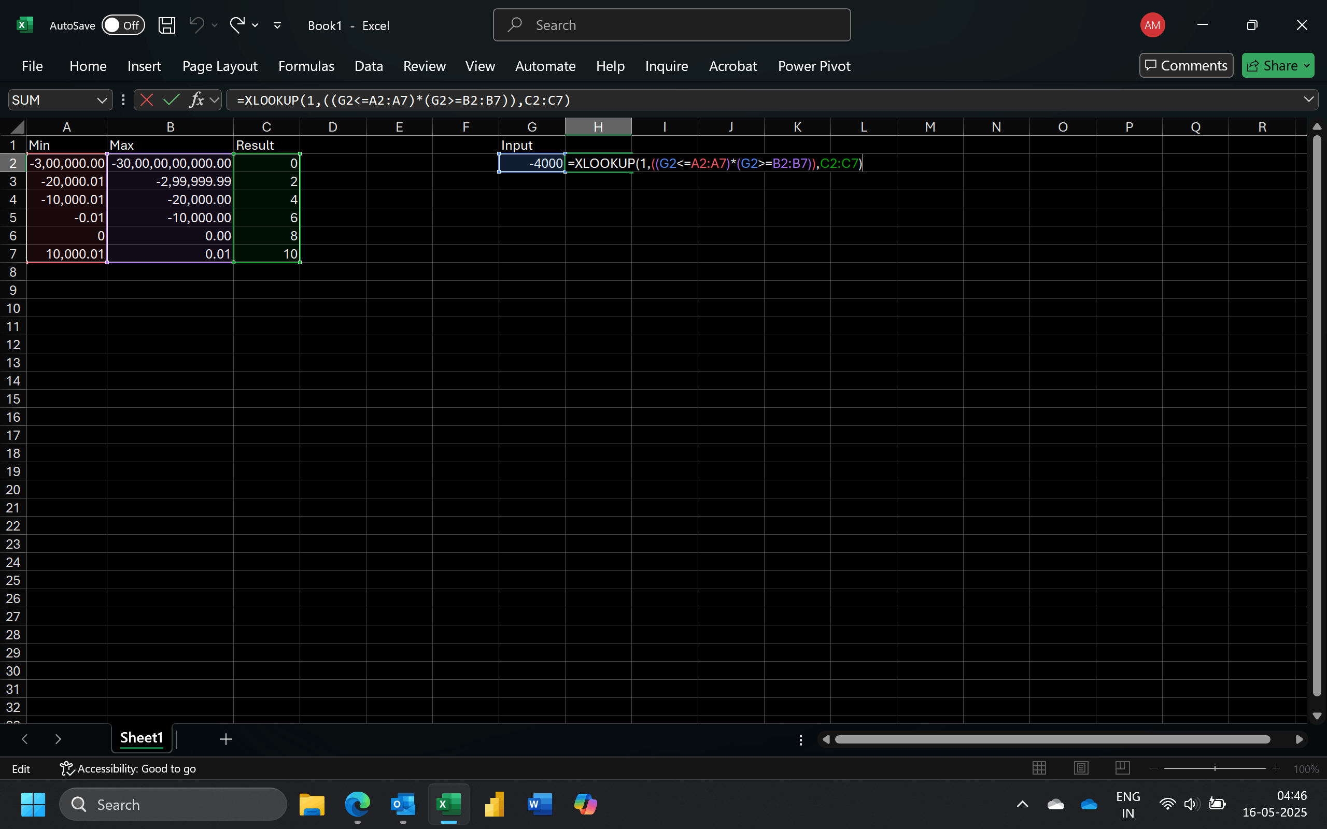Open Insert Function fx dialog

pyautogui.click(x=196, y=100)
